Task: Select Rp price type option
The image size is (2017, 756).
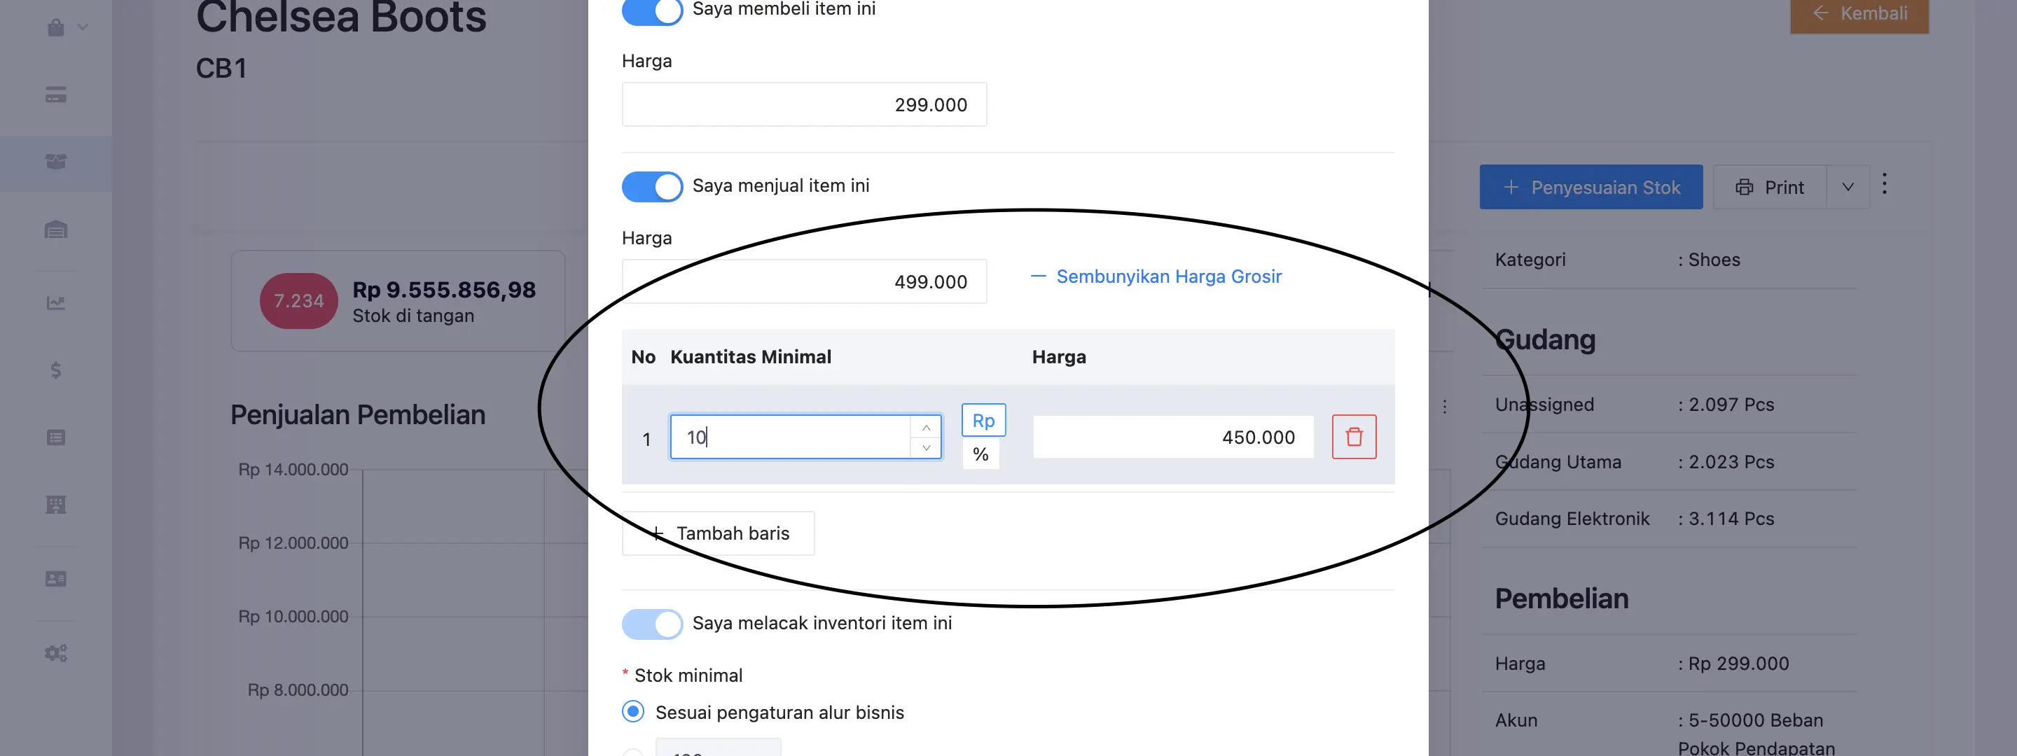Action: 983,420
